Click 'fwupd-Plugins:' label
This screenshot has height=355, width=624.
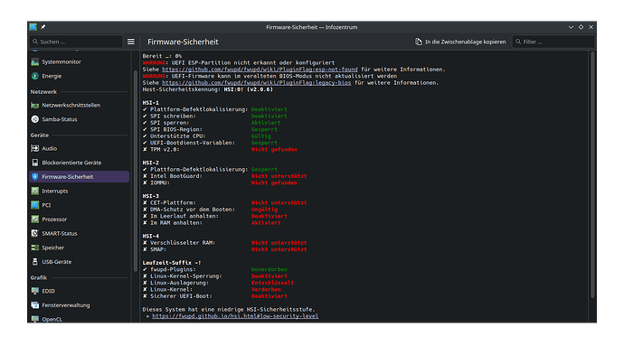(173, 269)
